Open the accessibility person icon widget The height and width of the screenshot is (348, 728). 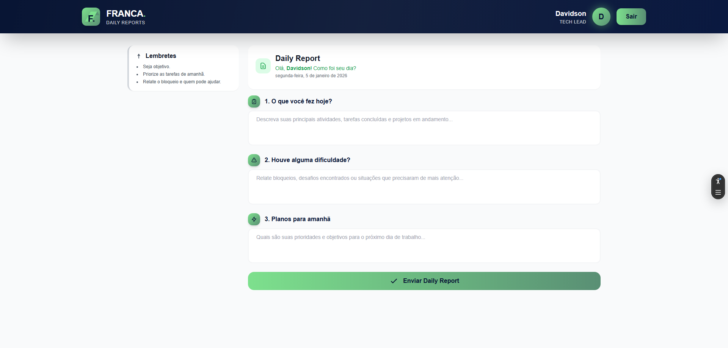pyautogui.click(x=718, y=181)
